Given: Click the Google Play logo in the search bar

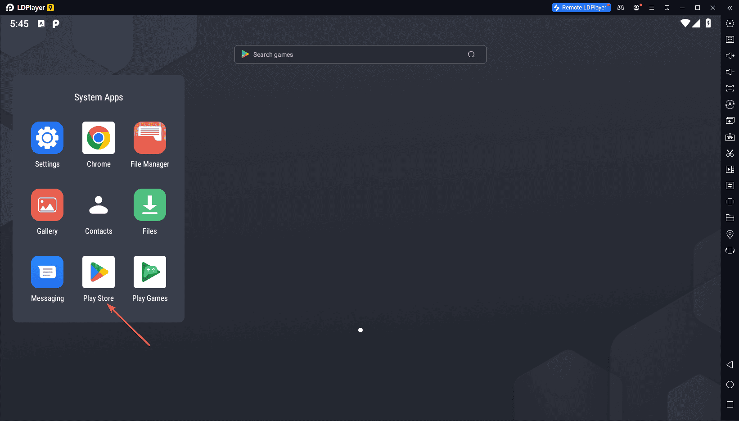Looking at the screenshot, I should (245, 54).
